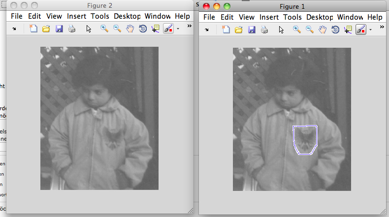
Task: Click Save Figure icon in Figure 2
Action: point(59,29)
